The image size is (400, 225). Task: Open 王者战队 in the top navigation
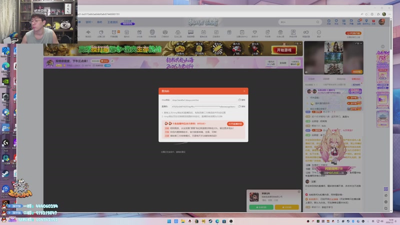112,22
